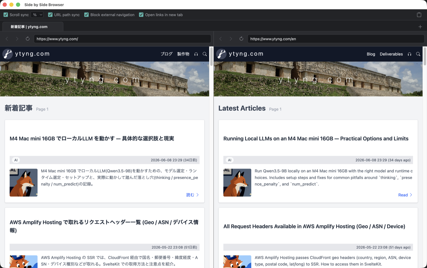Click the ytyng.com logo in left pane
The image size is (427, 268).
click(x=26, y=54)
